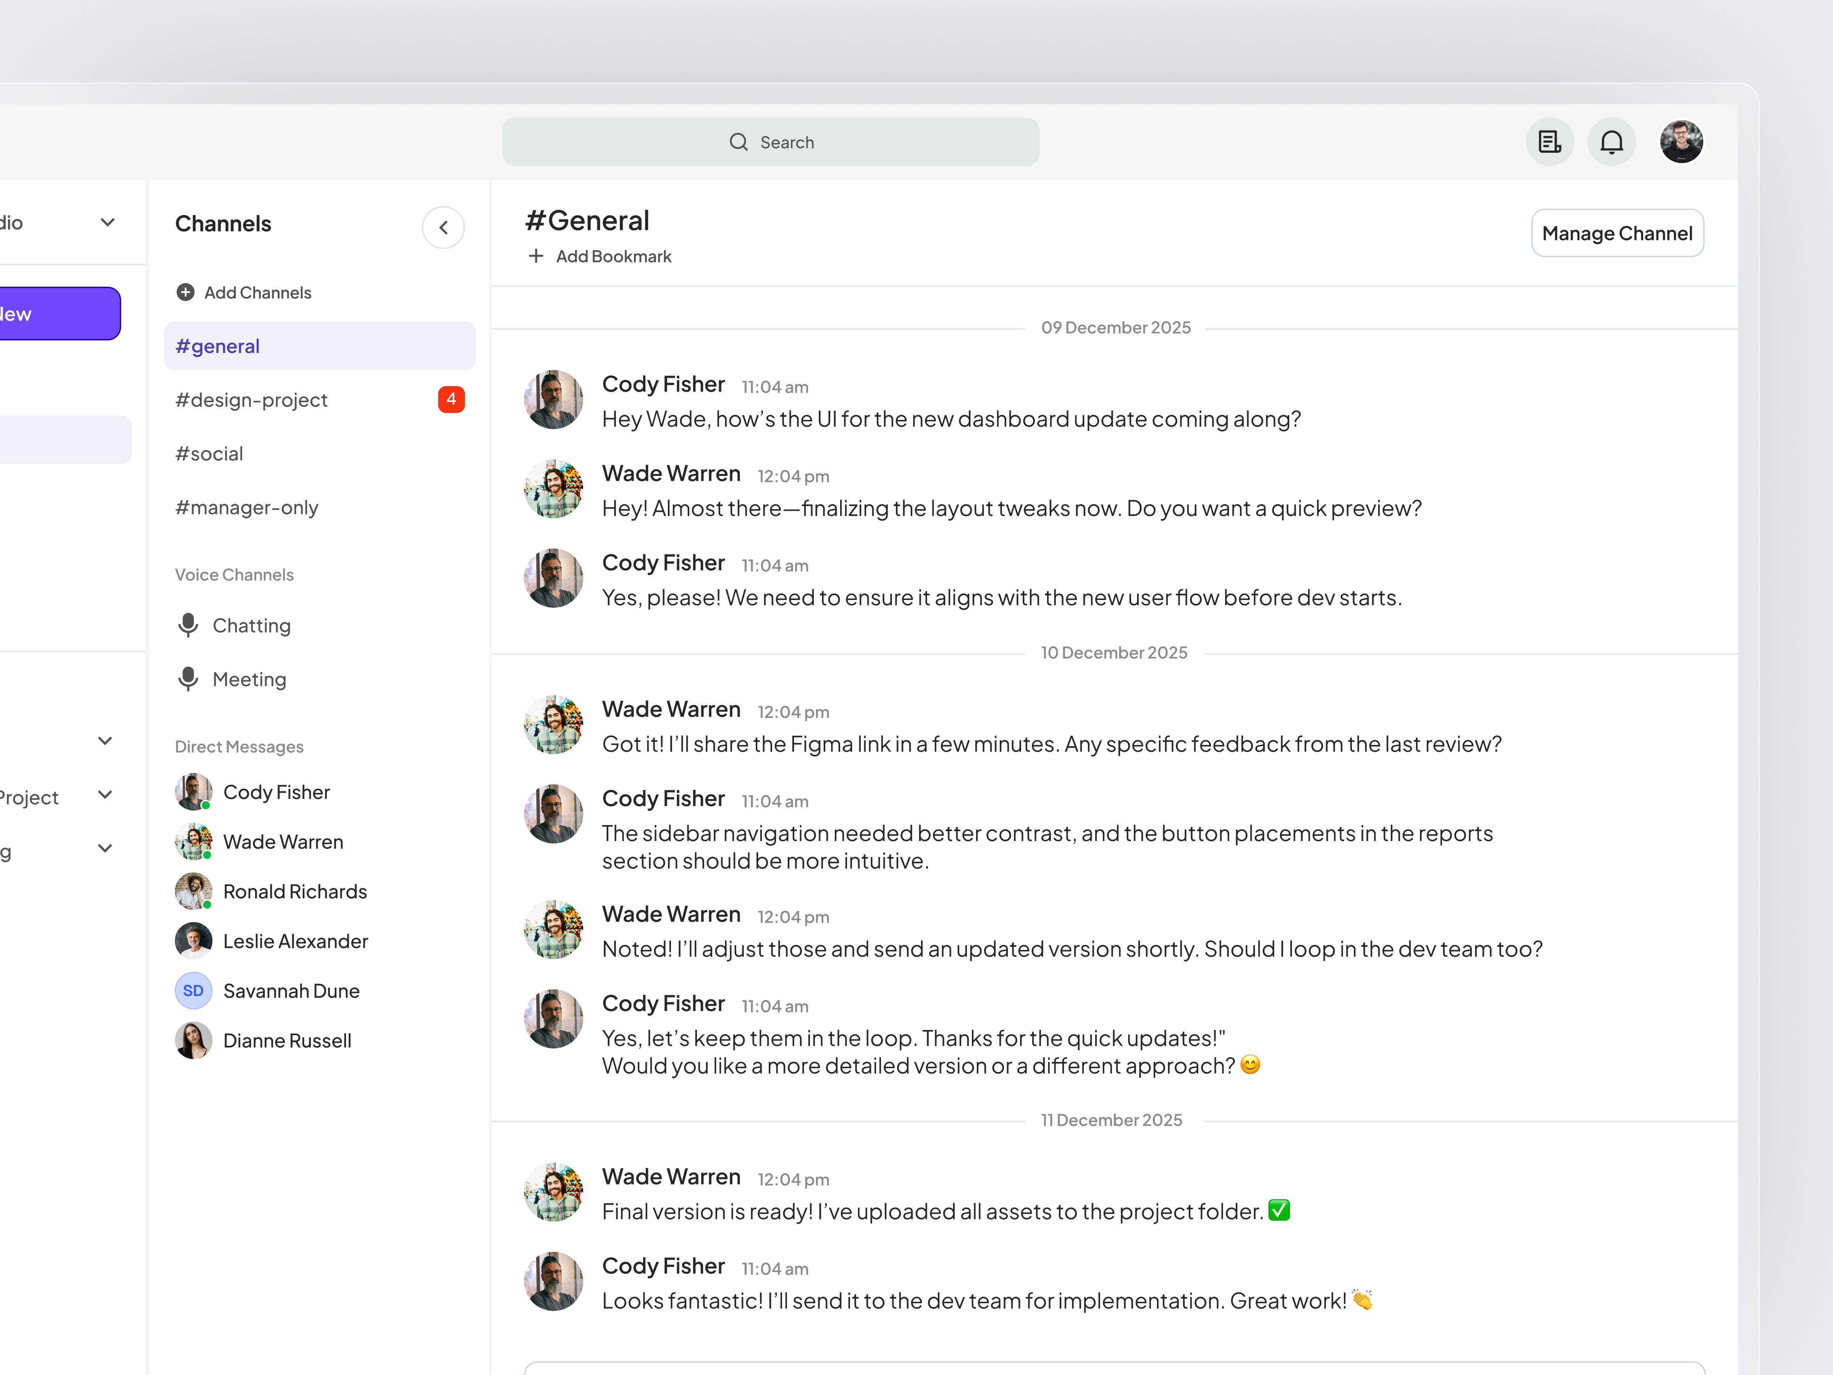Open chat with Savannah Dune
Screen dimensions: 1833x1375
(x=291, y=990)
